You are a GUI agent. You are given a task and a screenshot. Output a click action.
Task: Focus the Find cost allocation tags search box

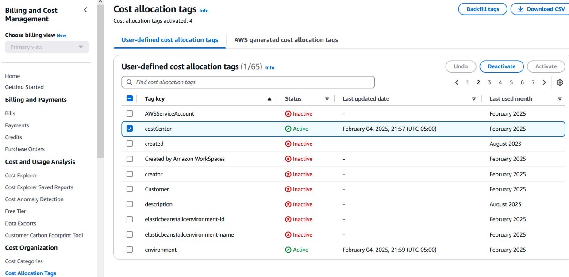pyautogui.click(x=248, y=82)
